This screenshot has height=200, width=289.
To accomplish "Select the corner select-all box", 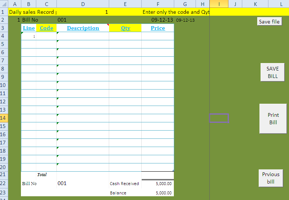I will 3,4.
